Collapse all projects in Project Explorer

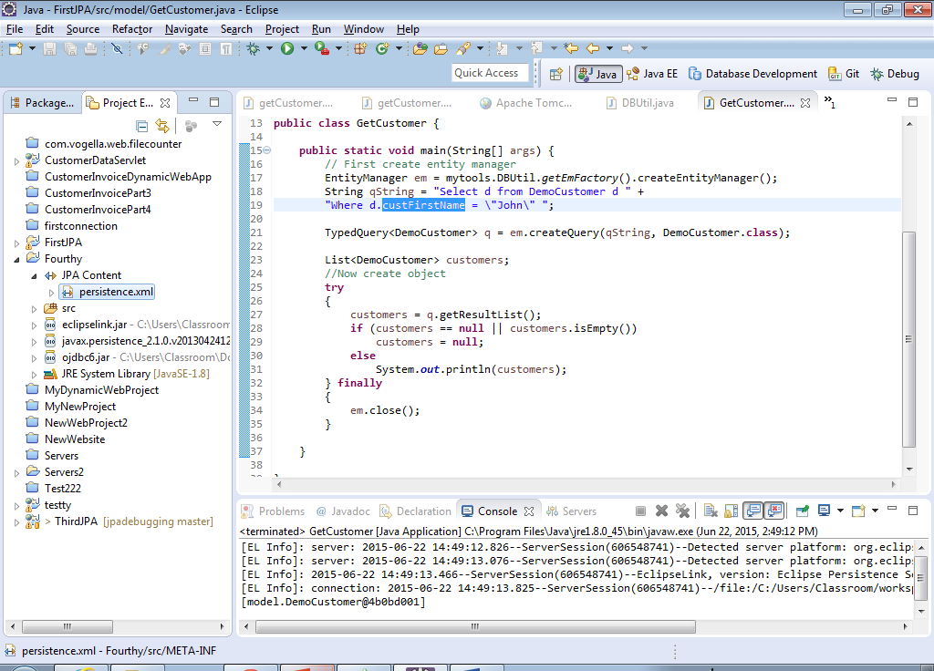(142, 126)
